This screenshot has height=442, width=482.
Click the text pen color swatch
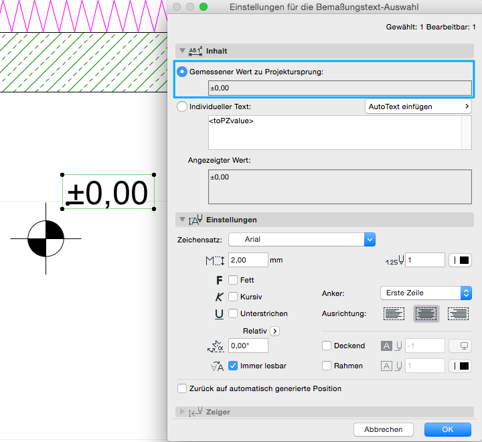point(460,260)
